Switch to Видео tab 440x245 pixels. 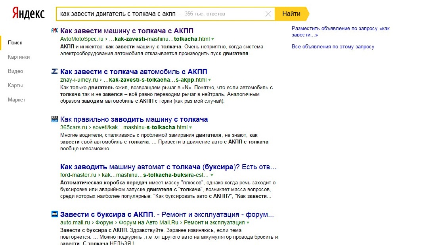click(15, 71)
